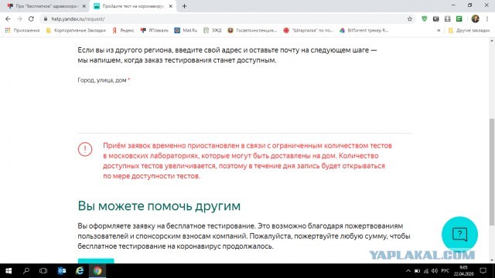
Task: Open the help chat bubble button
Action: pos(459,234)
